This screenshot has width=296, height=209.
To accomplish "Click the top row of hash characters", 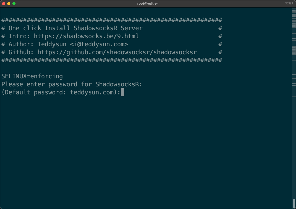I will tap(112, 20).
